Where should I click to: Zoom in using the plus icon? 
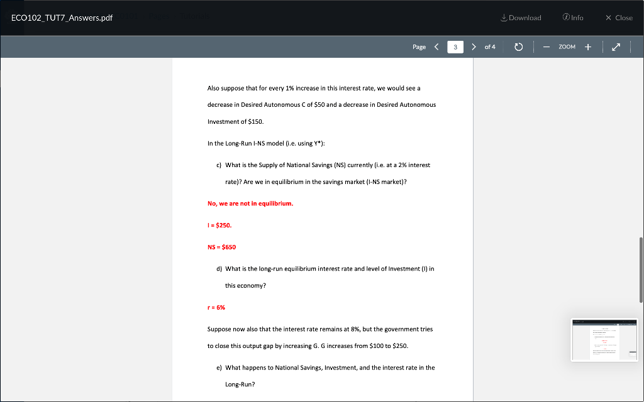(587, 46)
